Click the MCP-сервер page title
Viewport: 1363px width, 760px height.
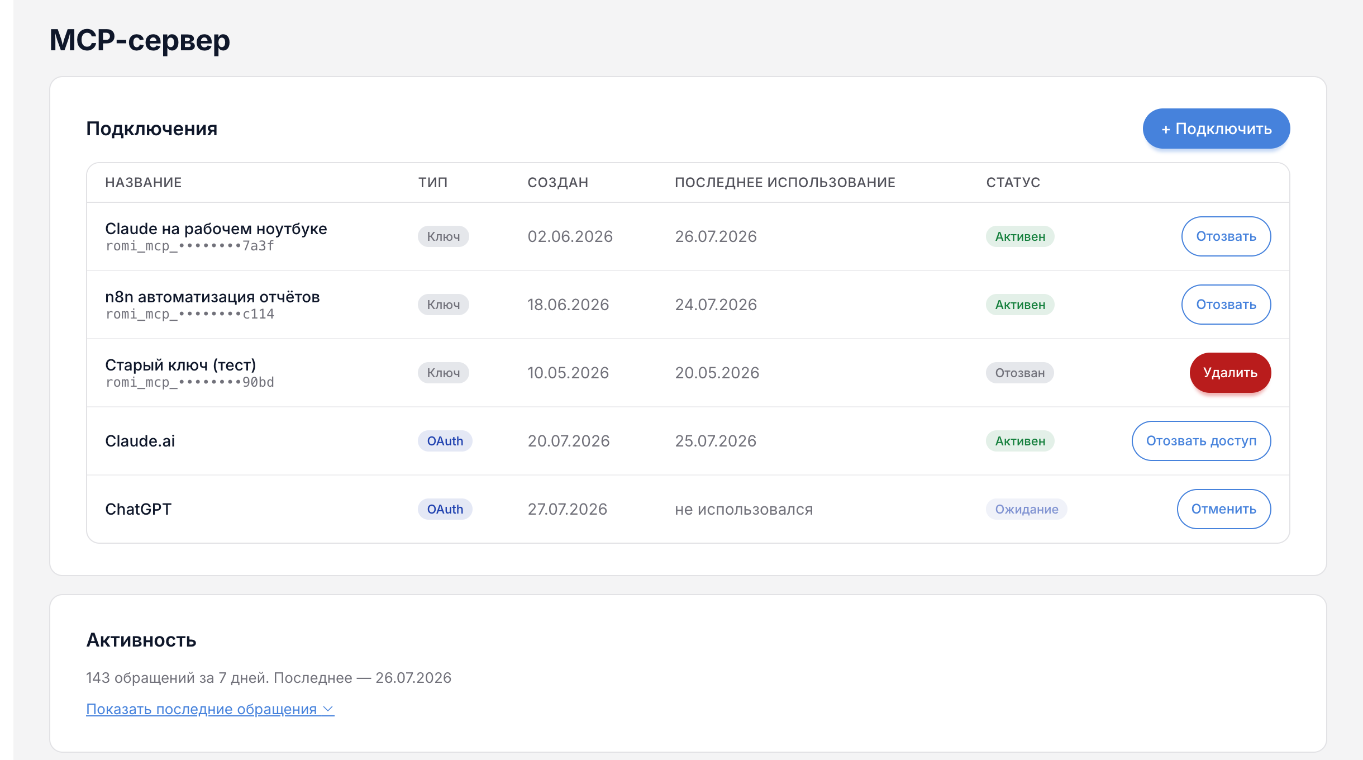coord(140,40)
